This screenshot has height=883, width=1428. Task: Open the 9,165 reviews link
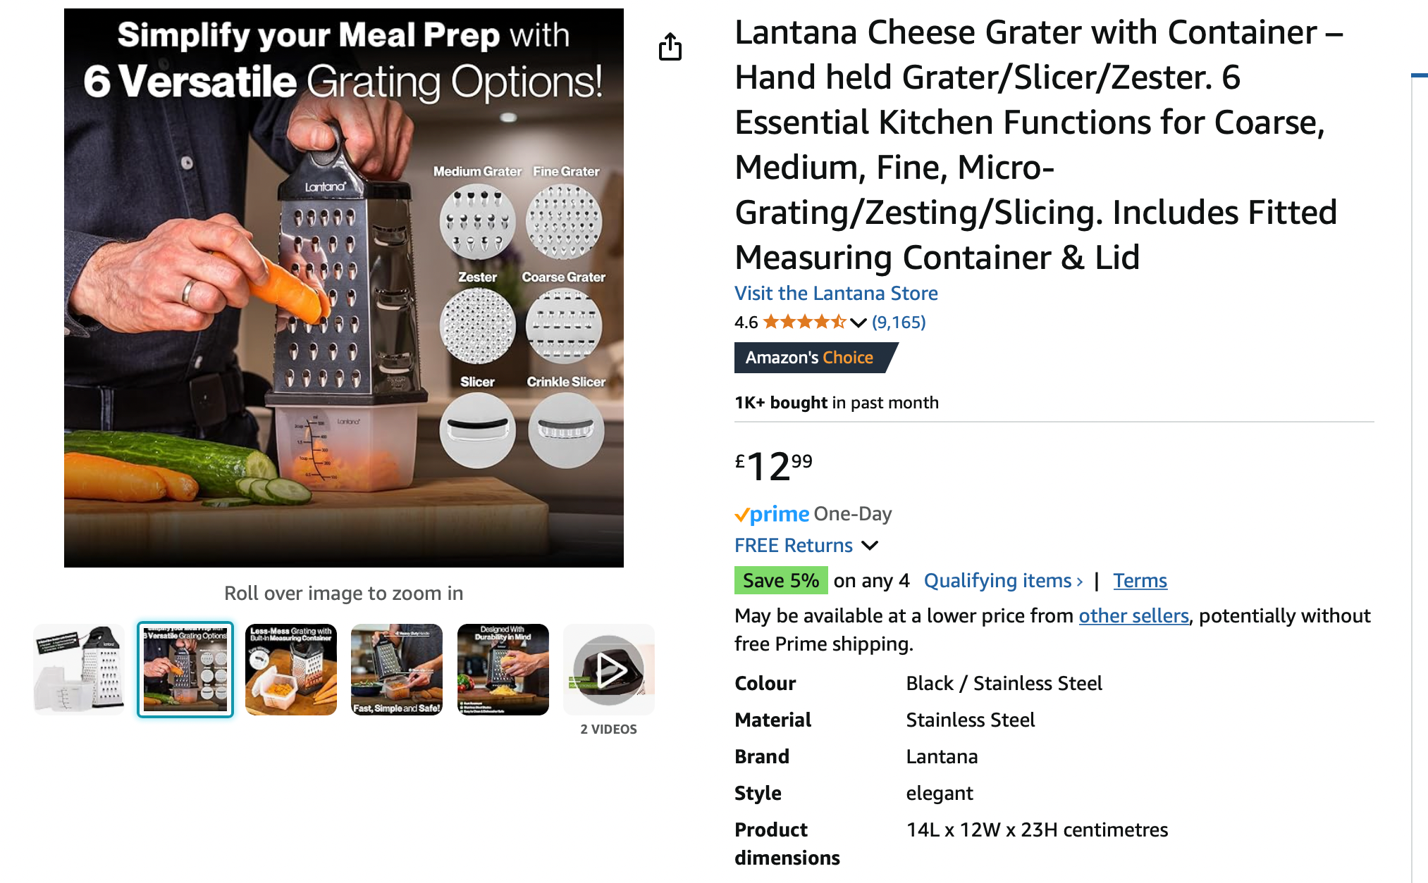point(899,322)
